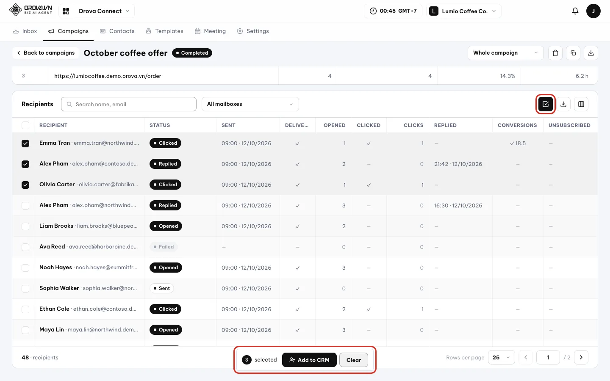Screen dimensions: 610x381
Task: Clear the current selection
Action: pos(354,360)
